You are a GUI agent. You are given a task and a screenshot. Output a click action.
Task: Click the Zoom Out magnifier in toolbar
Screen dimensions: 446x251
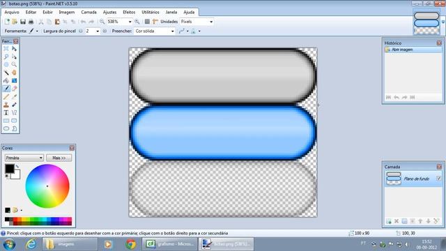point(102,22)
